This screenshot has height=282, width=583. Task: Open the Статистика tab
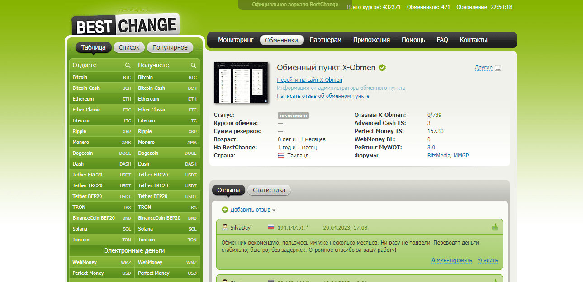pos(269,190)
